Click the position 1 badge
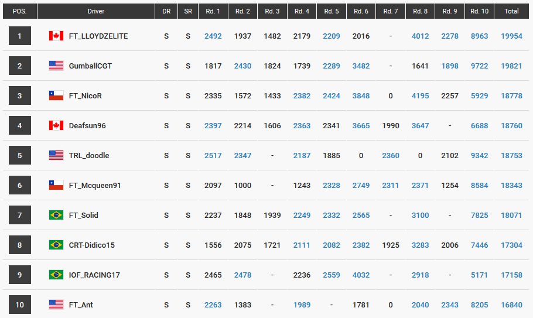 (x=20, y=36)
